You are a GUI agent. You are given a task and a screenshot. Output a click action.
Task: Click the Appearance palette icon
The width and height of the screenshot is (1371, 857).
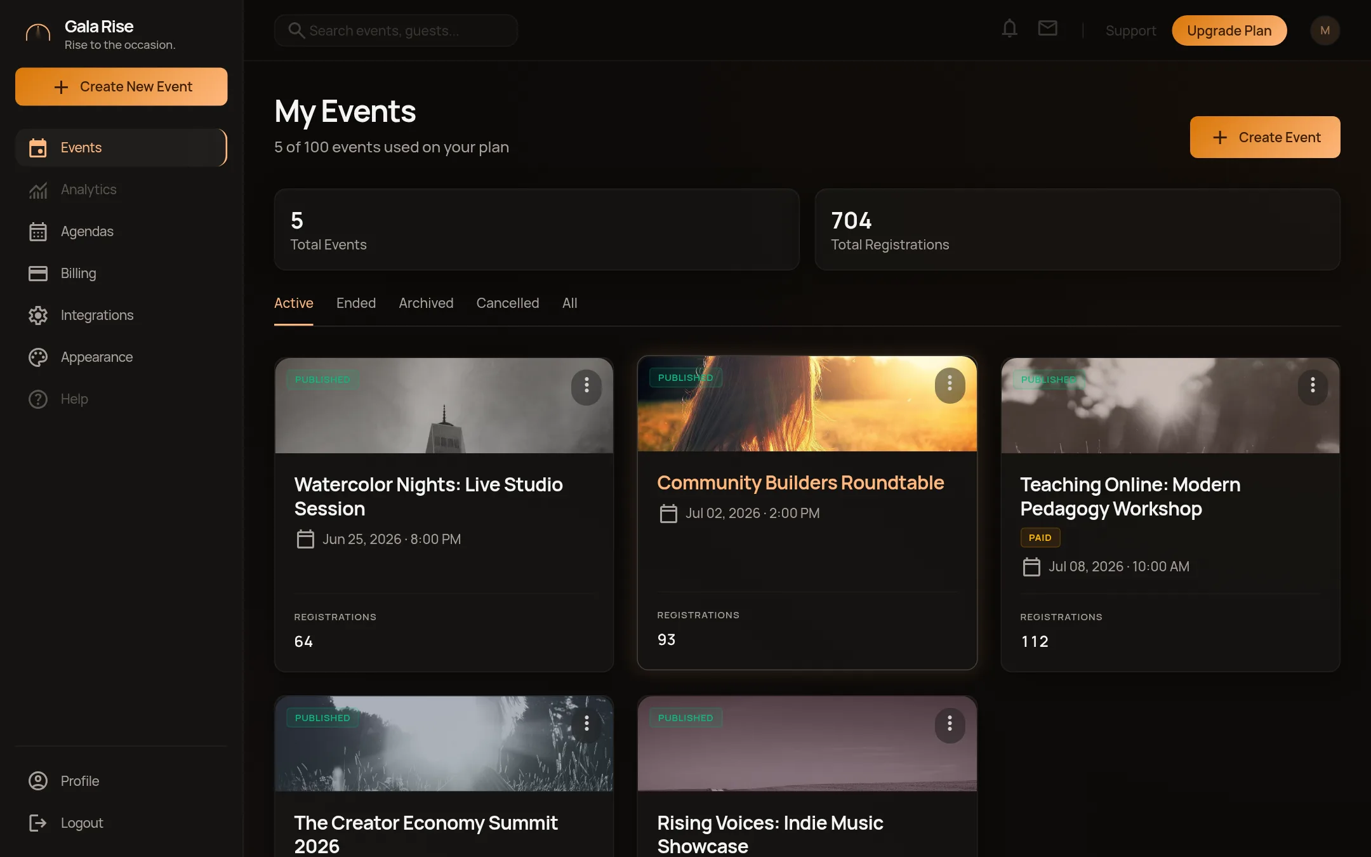[x=38, y=357]
